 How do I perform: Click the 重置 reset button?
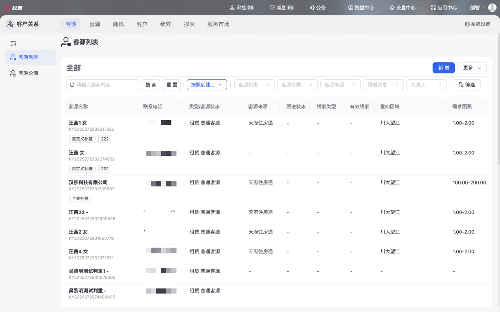(x=172, y=85)
